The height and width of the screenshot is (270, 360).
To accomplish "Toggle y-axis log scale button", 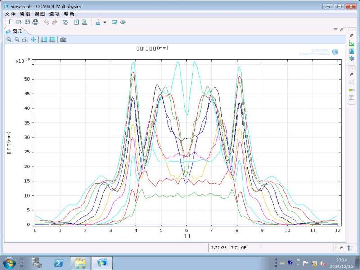I will tap(52, 40).
